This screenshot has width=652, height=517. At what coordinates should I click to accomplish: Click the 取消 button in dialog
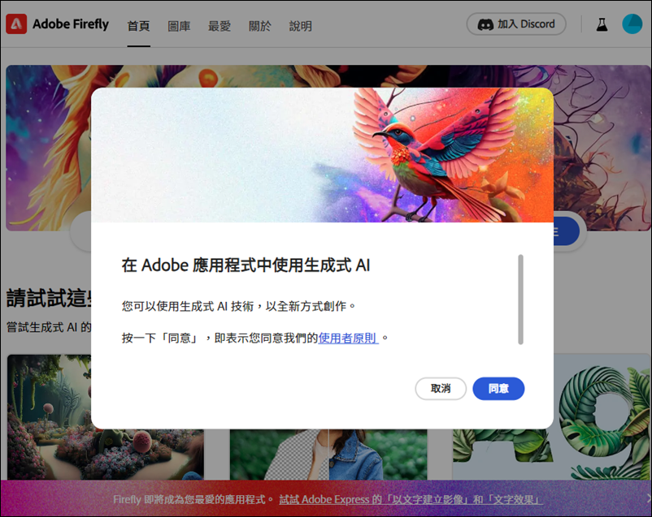tap(441, 389)
